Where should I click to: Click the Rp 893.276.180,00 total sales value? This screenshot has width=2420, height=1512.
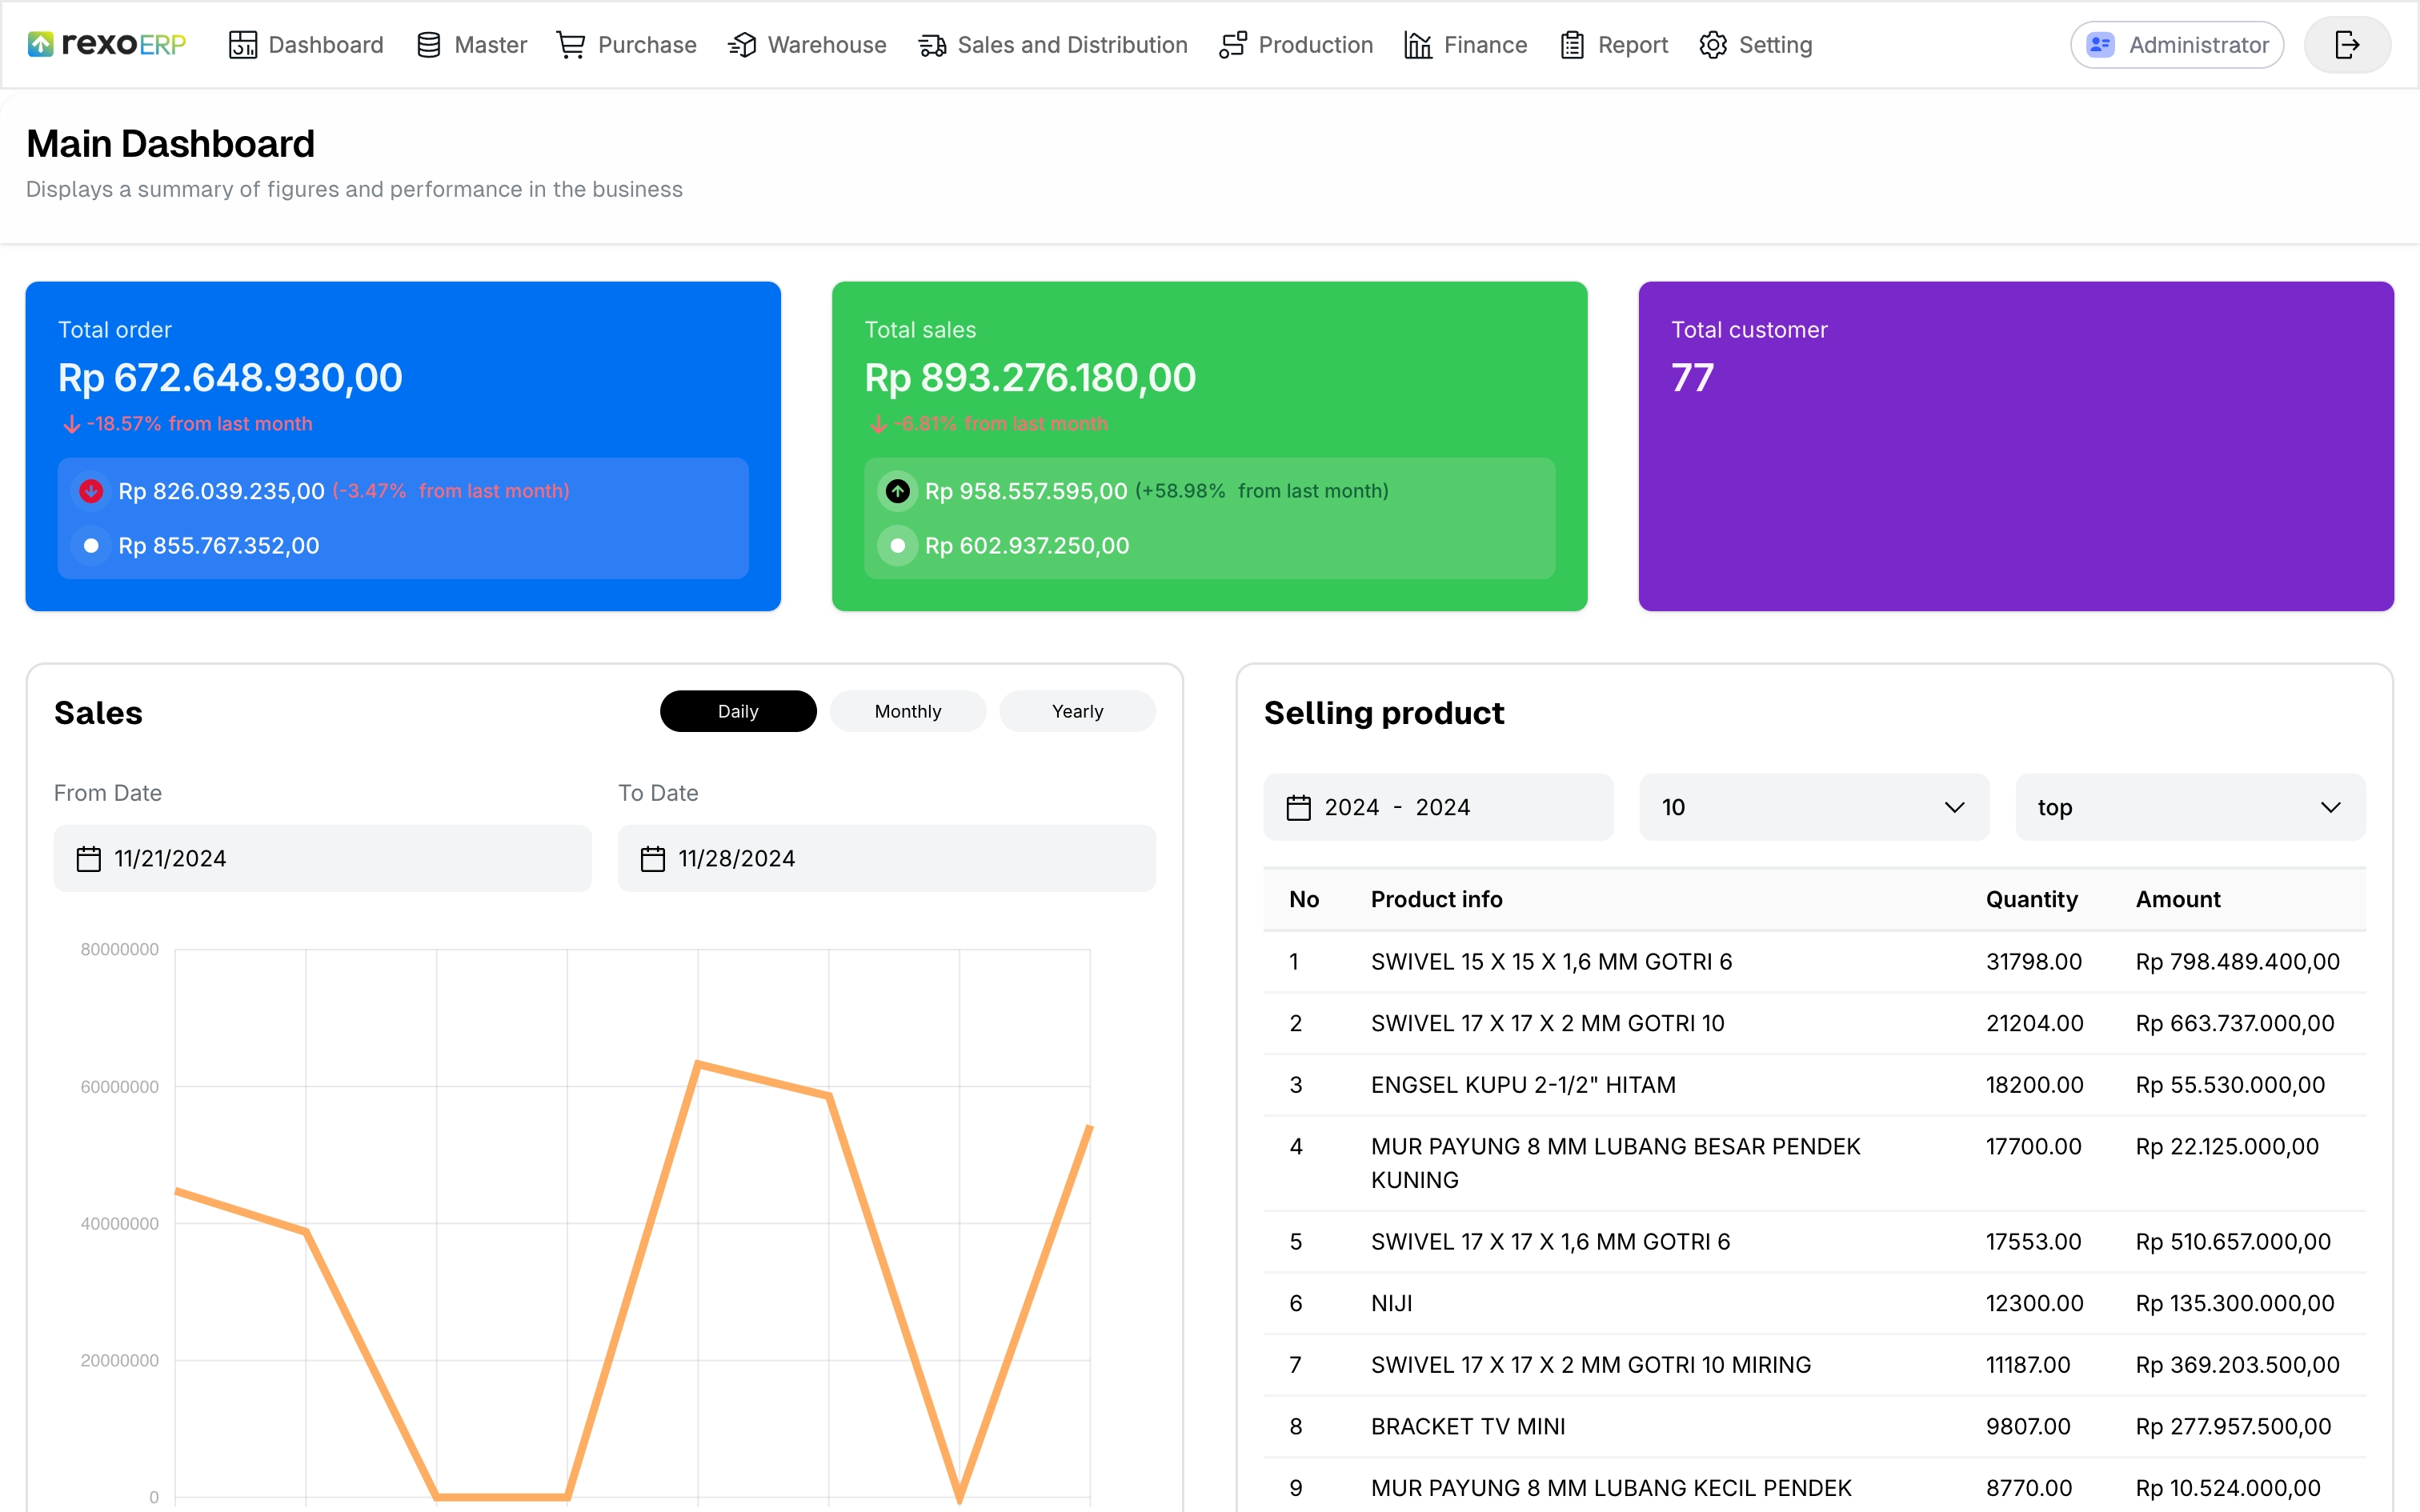point(1030,378)
